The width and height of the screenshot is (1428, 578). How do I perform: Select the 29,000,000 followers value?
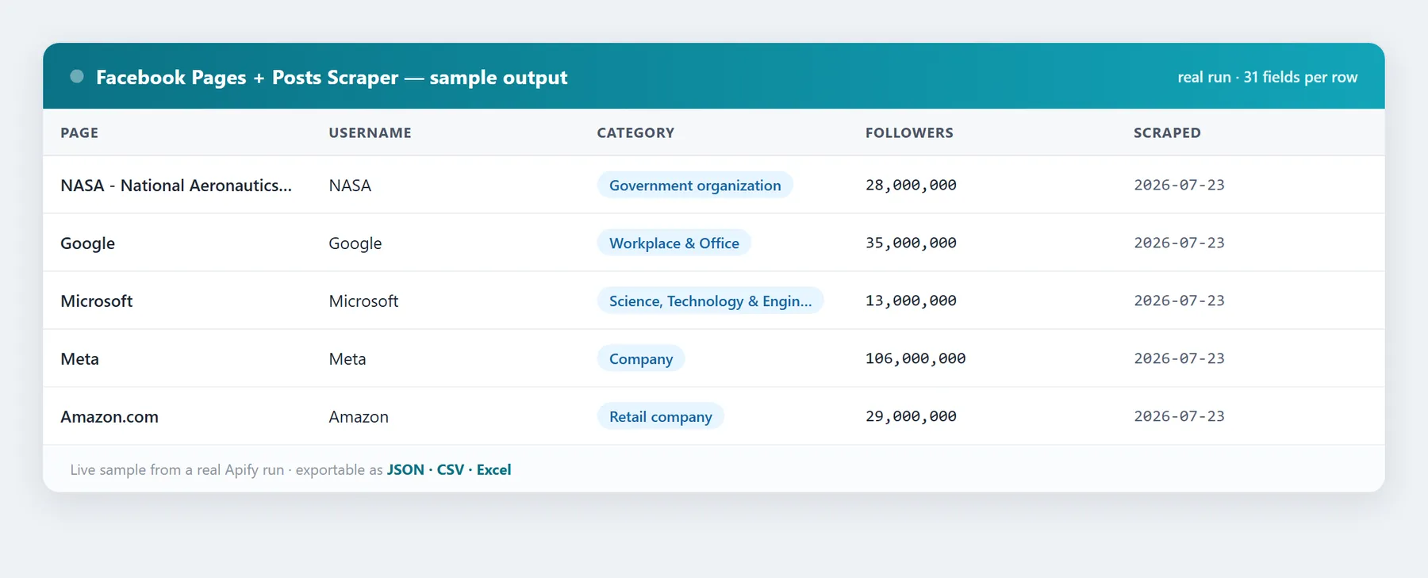911,416
